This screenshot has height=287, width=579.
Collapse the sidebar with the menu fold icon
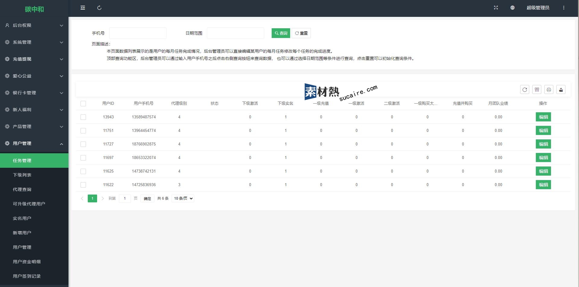tap(83, 8)
